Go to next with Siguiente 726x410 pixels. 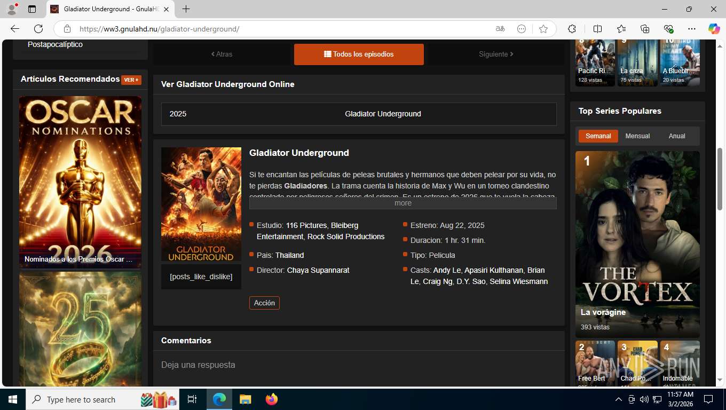pos(496,54)
